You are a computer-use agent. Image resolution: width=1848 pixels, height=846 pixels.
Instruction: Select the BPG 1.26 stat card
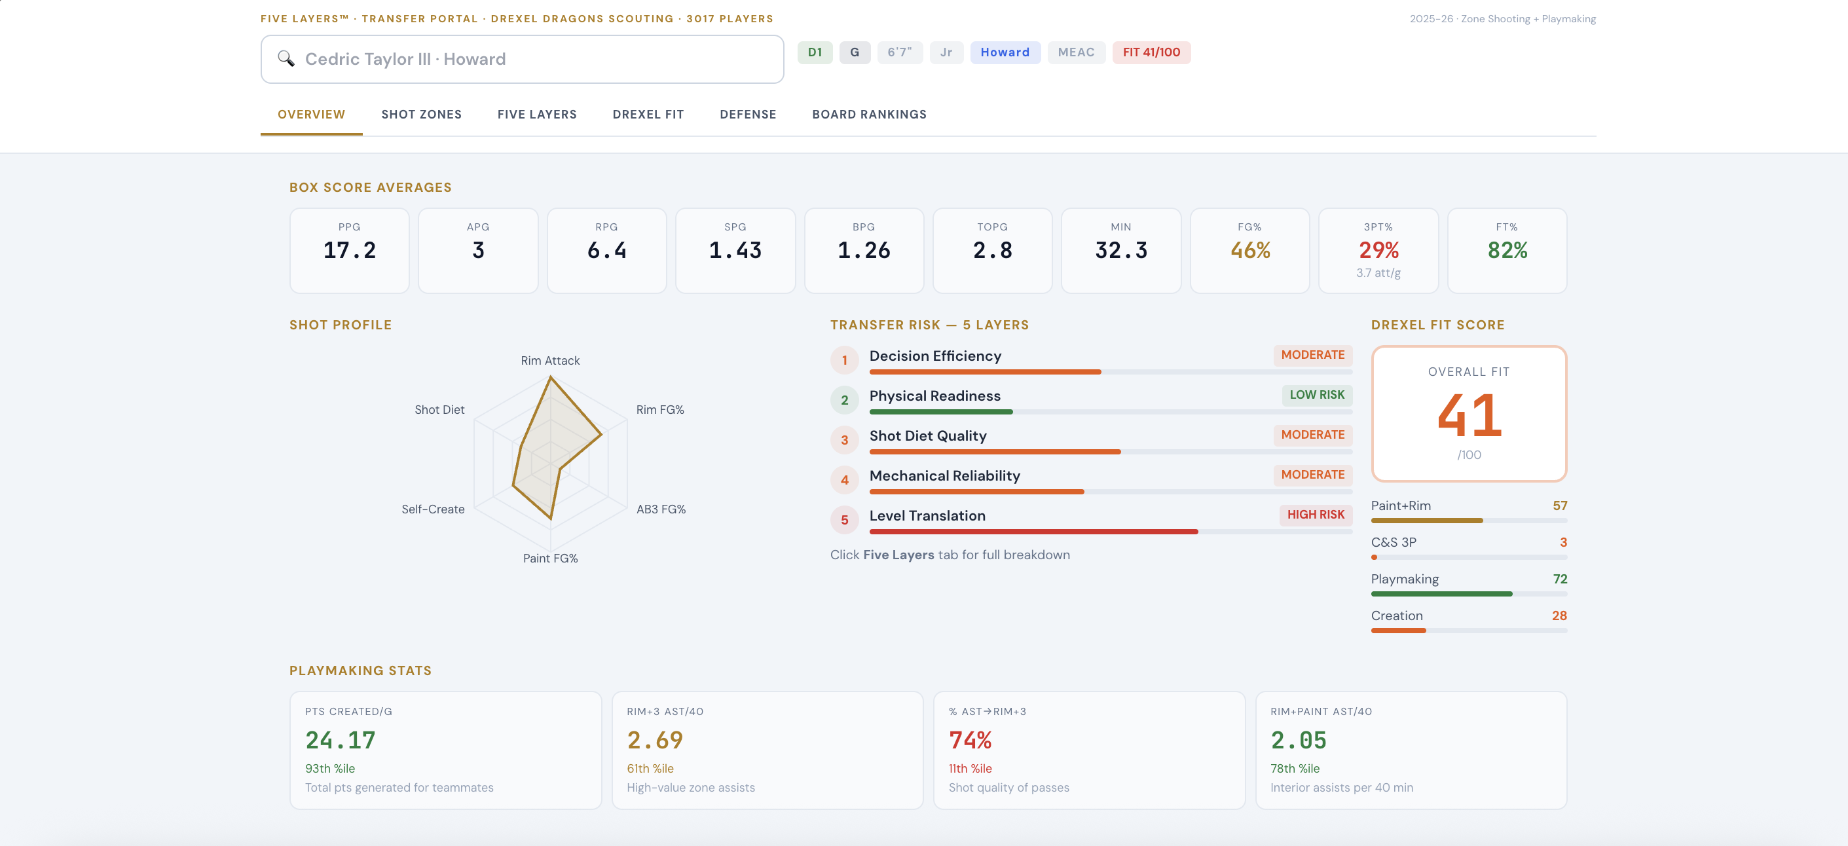pos(864,250)
